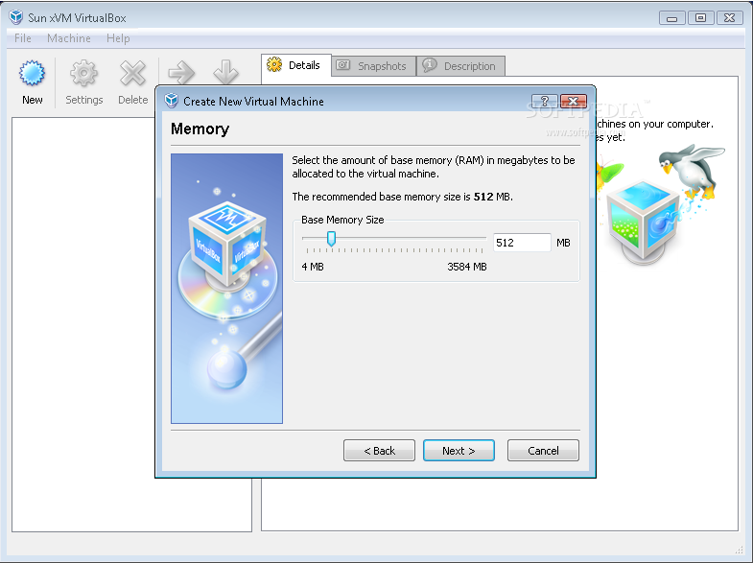The height and width of the screenshot is (563, 753).
Task: Cancel the new virtual machine wizard
Action: pos(543,450)
